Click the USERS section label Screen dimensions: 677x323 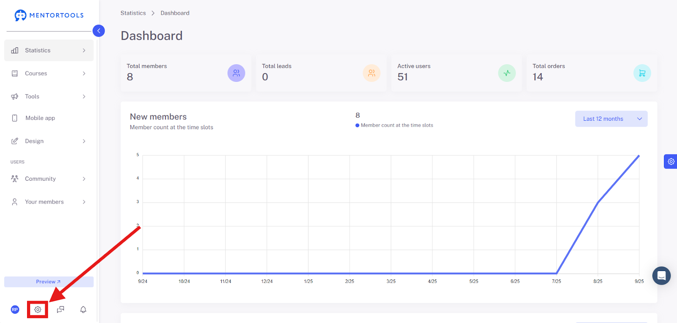pyautogui.click(x=17, y=162)
